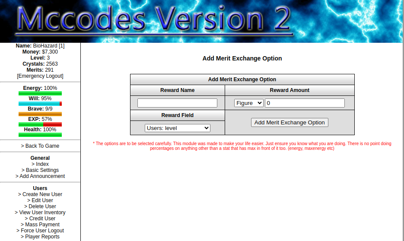Open Basic Settings in sidebar
Screen dimensions: 404x241
click(x=40, y=170)
